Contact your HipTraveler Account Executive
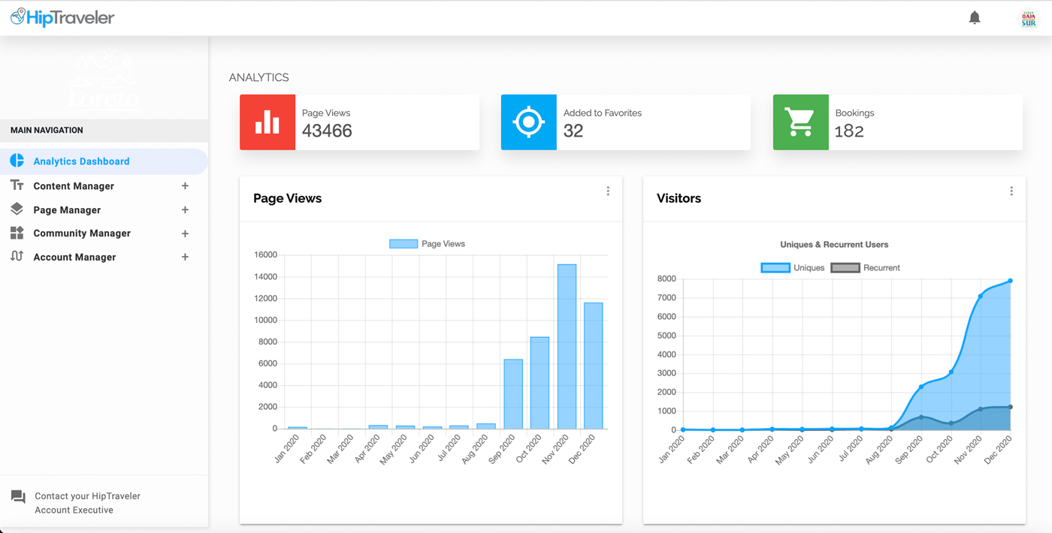 tap(87, 503)
